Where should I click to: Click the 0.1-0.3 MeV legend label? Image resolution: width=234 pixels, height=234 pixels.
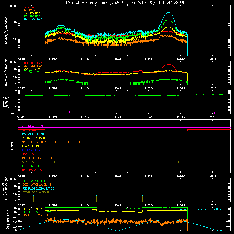point(33,63)
